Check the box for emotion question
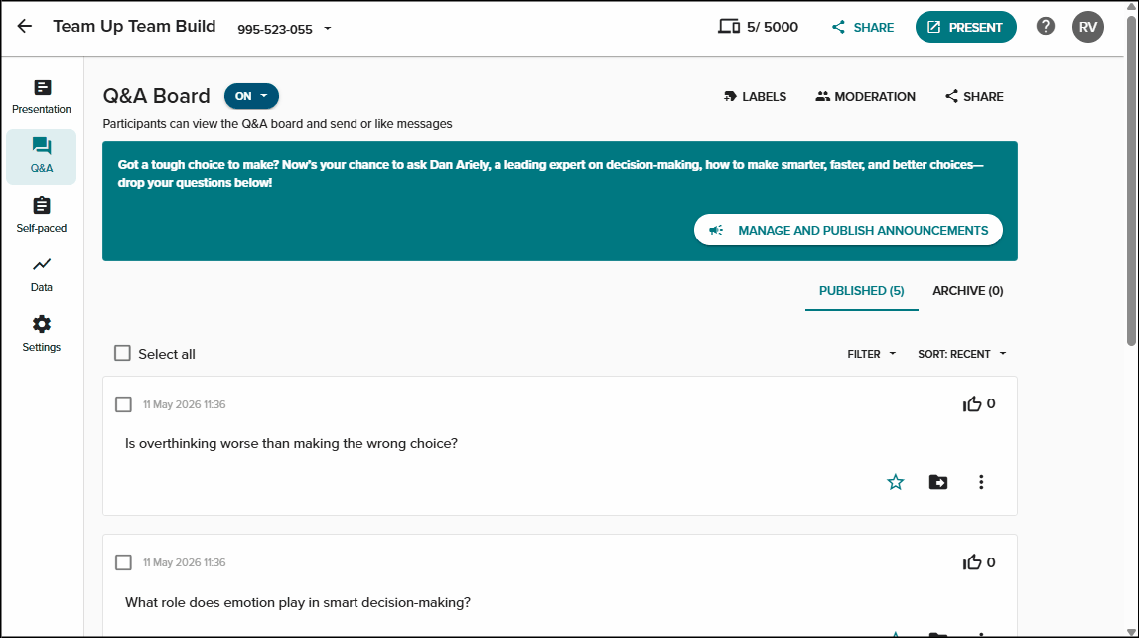This screenshot has width=1139, height=638. click(123, 562)
